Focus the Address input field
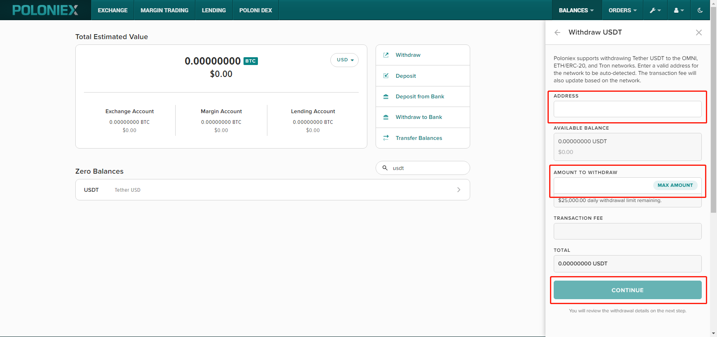Viewport: 717px width, 337px height. [x=628, y=109]
